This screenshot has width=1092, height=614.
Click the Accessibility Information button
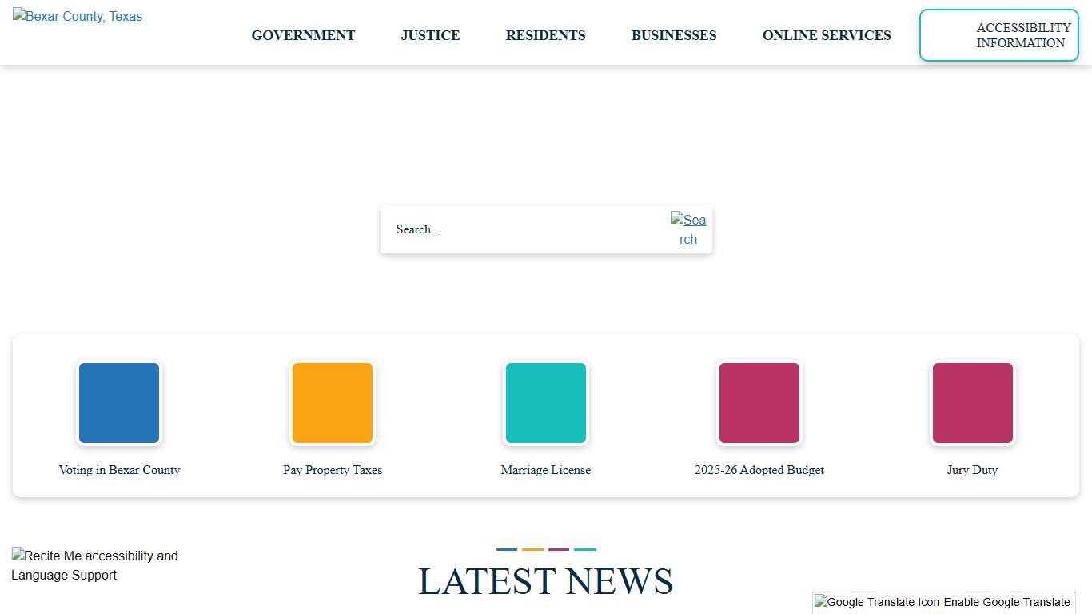point(998,35)
